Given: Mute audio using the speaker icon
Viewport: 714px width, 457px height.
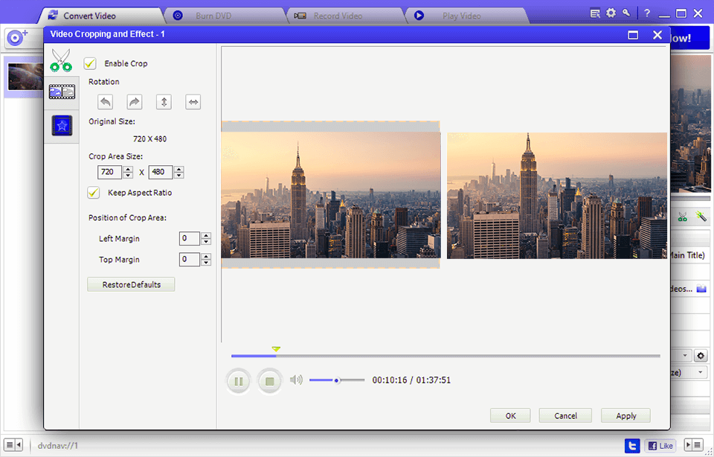Looking at the screenshot, I should 295,380.
